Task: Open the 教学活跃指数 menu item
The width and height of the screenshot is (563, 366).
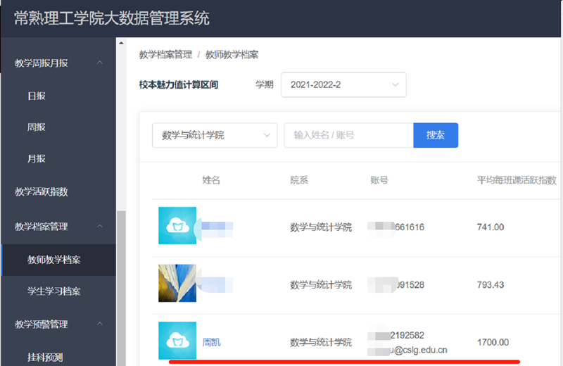Action: pyautogui.click(x=42, y=192)
